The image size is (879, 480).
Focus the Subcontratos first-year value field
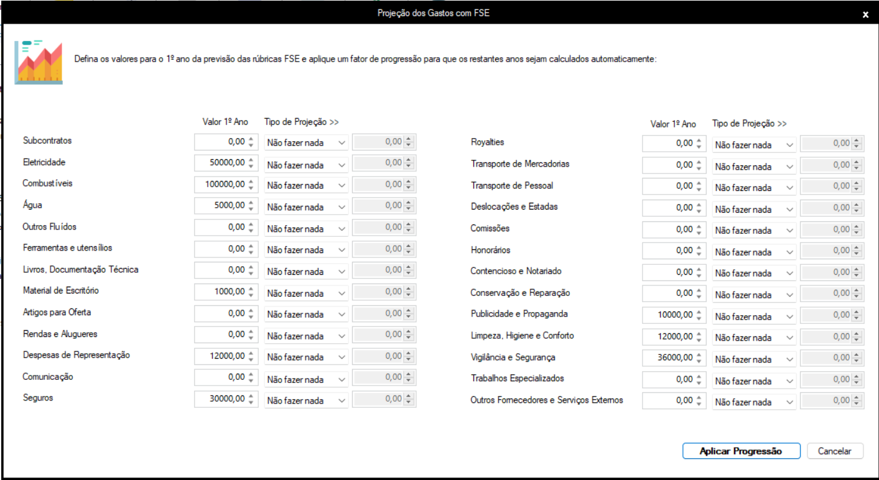click(x=226, y=142)
